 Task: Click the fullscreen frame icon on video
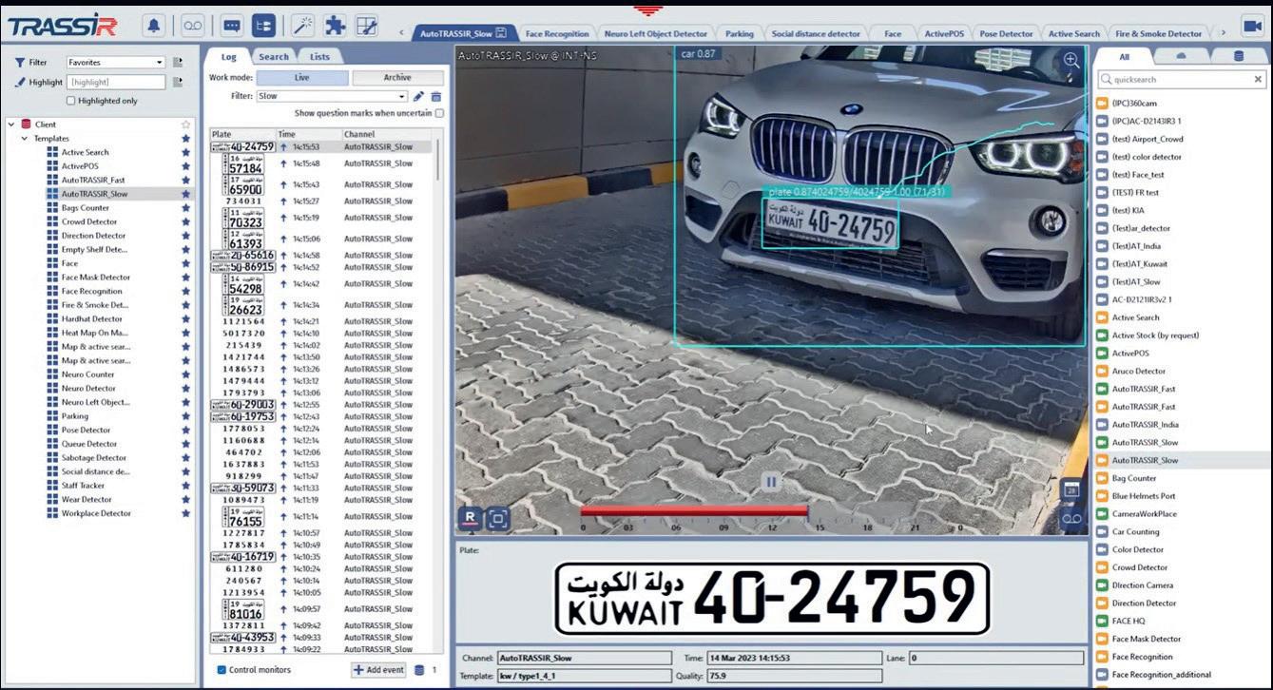click(498, 518)
